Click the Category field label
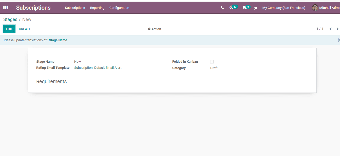This screenshot has width=340, height=156. [179, 68]
